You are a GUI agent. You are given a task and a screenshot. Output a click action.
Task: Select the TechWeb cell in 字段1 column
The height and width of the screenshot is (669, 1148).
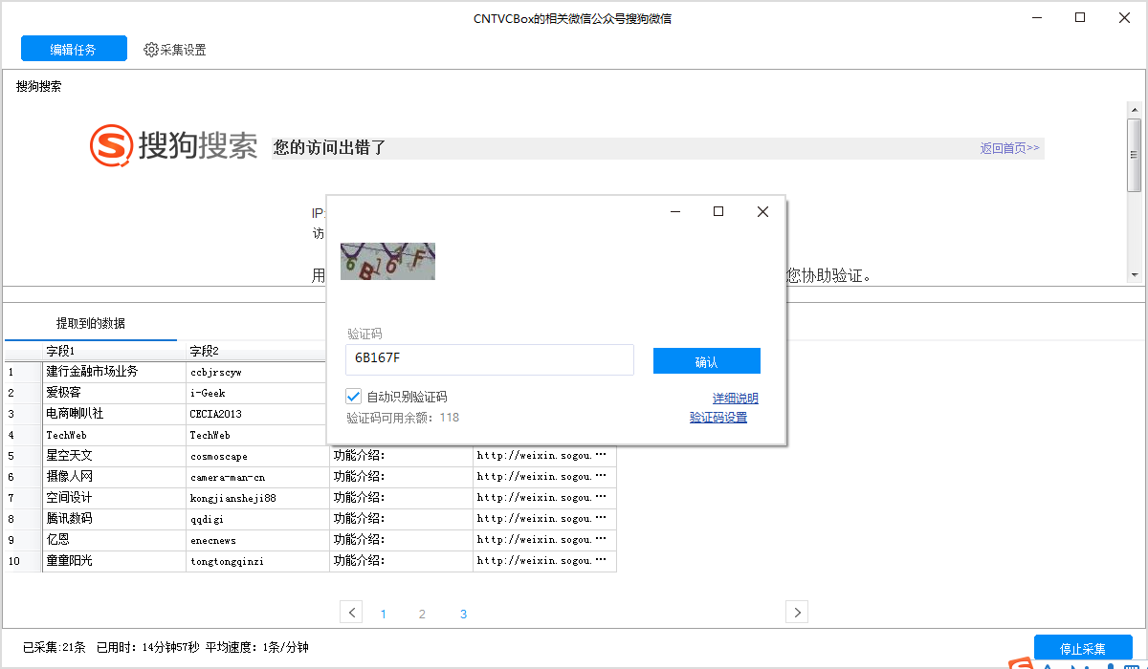[114, 434]
